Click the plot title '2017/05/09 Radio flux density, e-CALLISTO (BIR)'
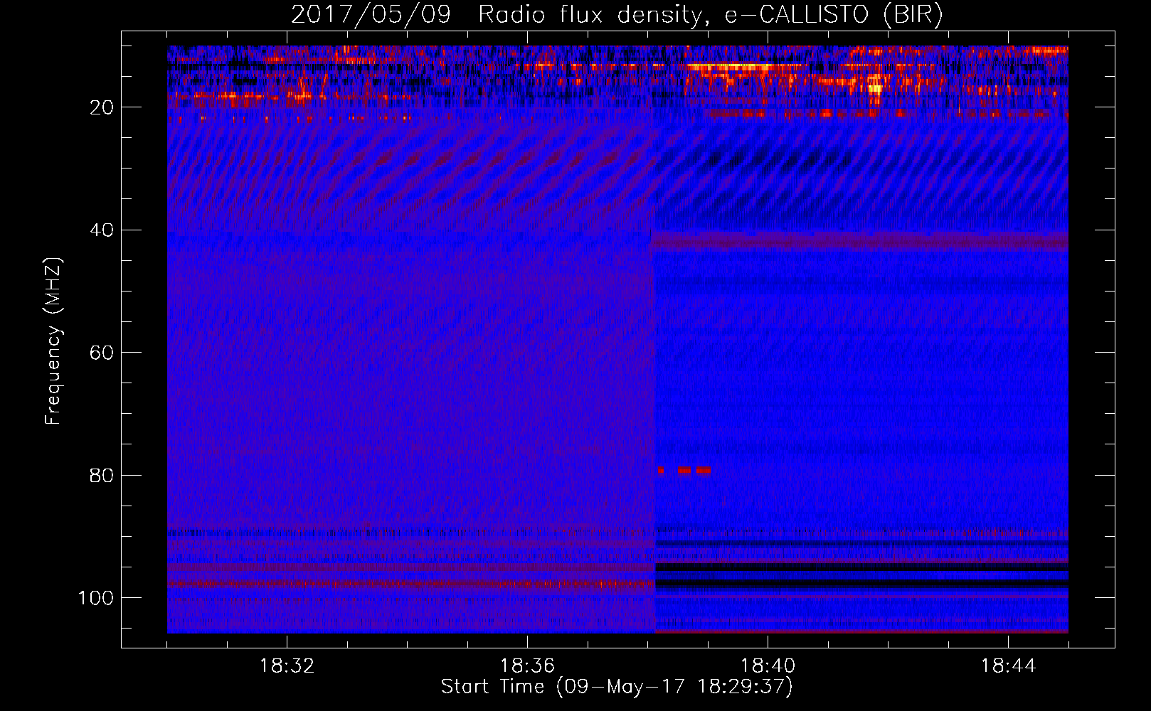This screenshot has height=711, width=1151. point(617,15)
